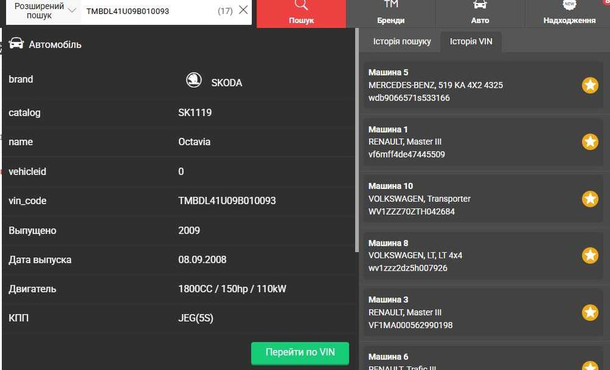The width and height of the screenshot is (610, 370).
Task: Open the Машина 6 history card
Action: pyautogui.click(x=483, y=358)
